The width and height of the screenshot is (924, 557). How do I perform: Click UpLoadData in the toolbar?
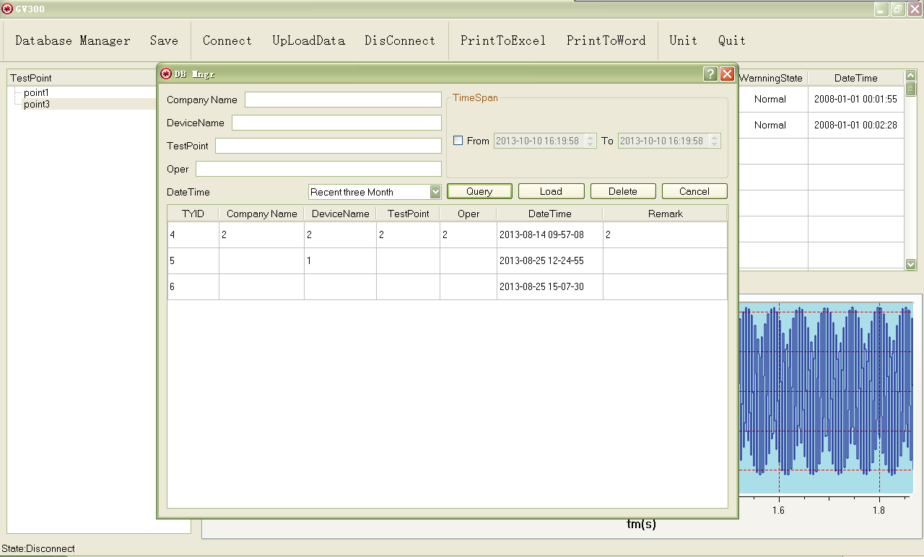[x=308, y=41]
